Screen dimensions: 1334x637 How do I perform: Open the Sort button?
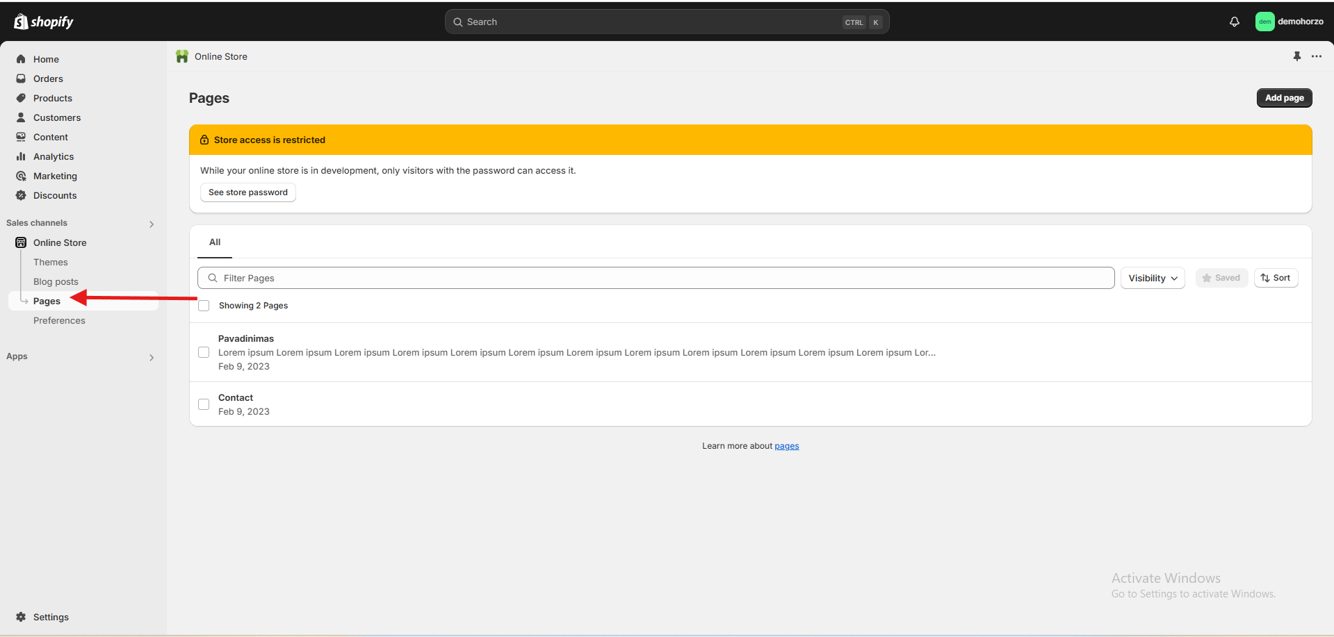(1276, 278)
